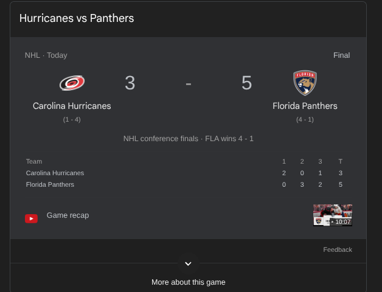Click the Hurricanes vs Panthers card title
The width and height of the screenshot is (382, 292).
(77, 18)
